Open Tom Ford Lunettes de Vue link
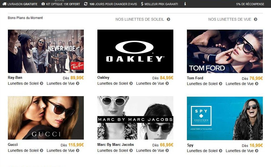The width and height of the screenshot is (271, 167). pyautogui.click(x=240, y=84)
